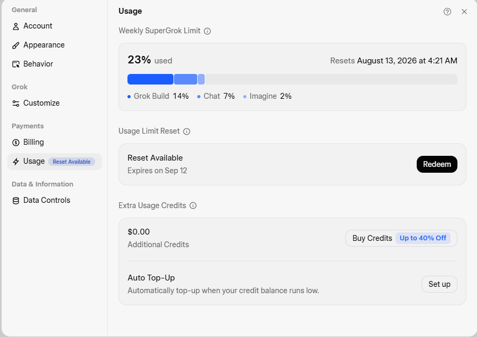Click the Reset Available badge in sidebar
Image resolution: width=477 pixels, height=337 pixels.
(x=71, y=162)
